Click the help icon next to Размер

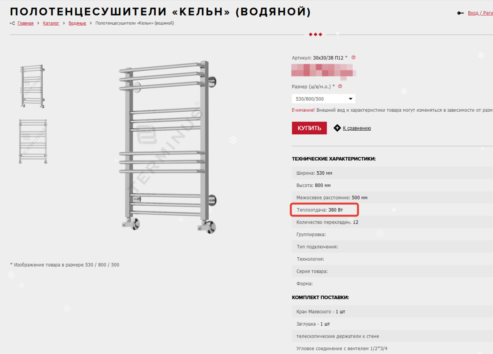340,87
